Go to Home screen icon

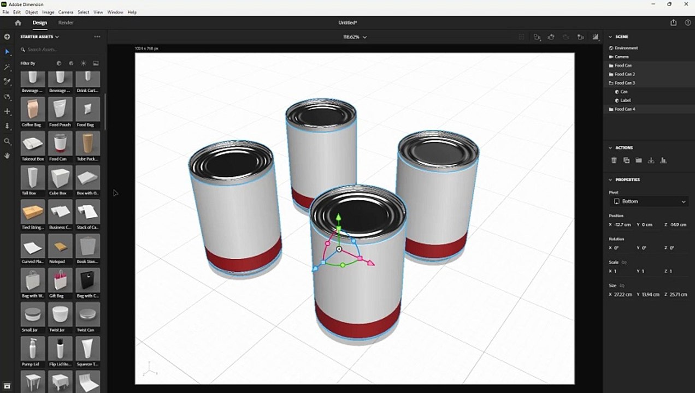(18, 22)
